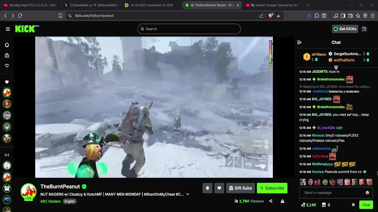Open Leo AI sparkle icon

click(358, 16)
